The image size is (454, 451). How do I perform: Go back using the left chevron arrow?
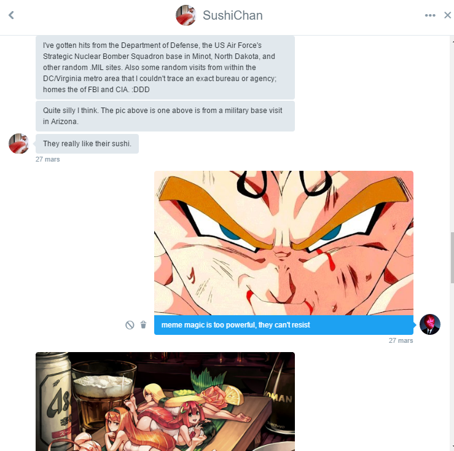11,15
